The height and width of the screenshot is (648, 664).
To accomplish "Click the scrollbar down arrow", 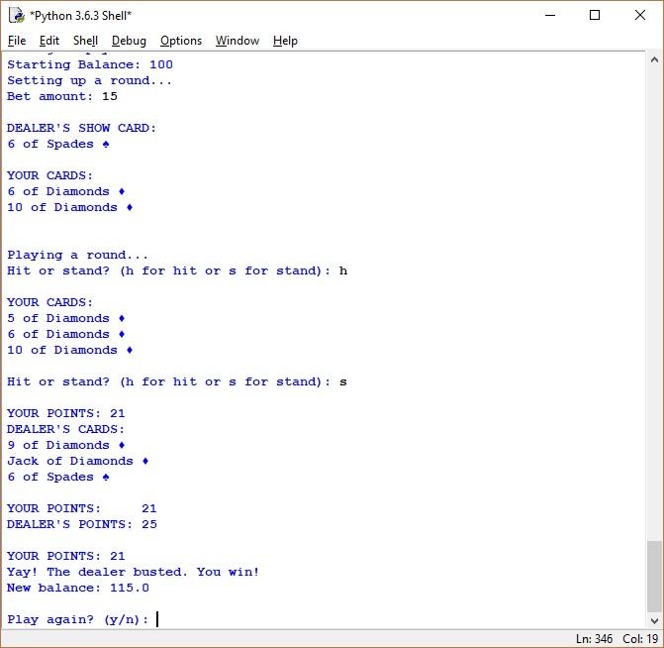I will (654, 621).
